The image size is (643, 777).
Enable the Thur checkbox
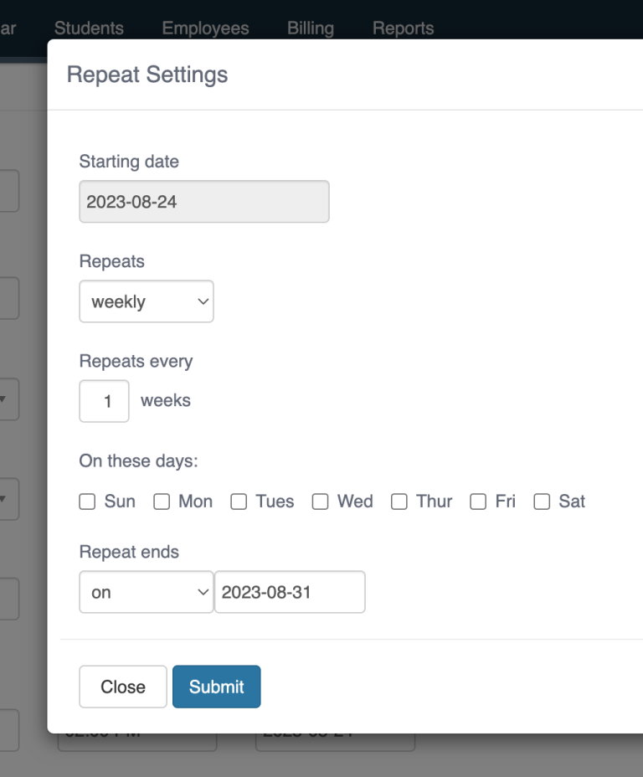[x=399, y=502]
